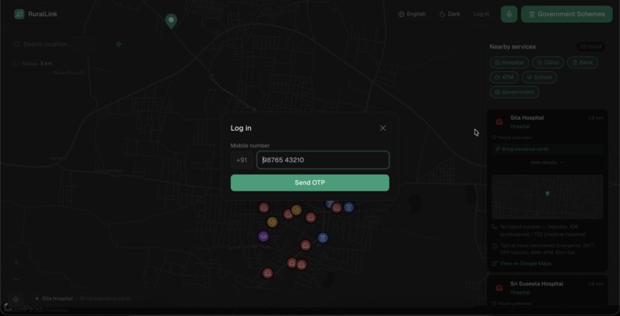Image resolution: width=620 pixels, height=316 pixels.
Task: Open the English language selector
Action: pos(412,14)
